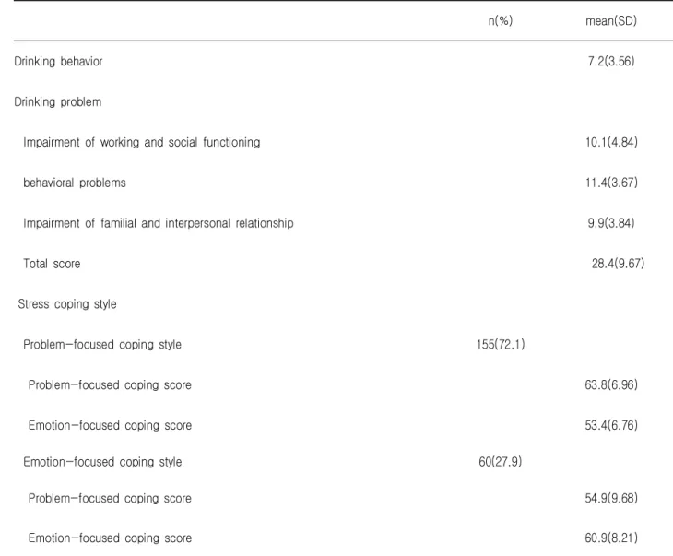Select the Stress coping style heading
The height and width of the screenshot is (556, 673).
(67, 304)
